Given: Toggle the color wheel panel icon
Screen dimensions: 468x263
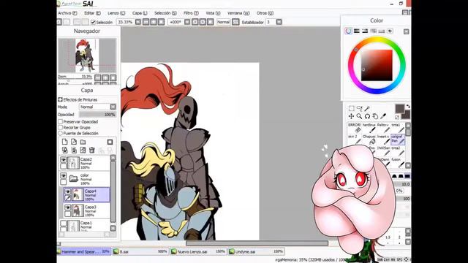Looking at the screenshot, I should pyautogui.click(x=348, y=31).
